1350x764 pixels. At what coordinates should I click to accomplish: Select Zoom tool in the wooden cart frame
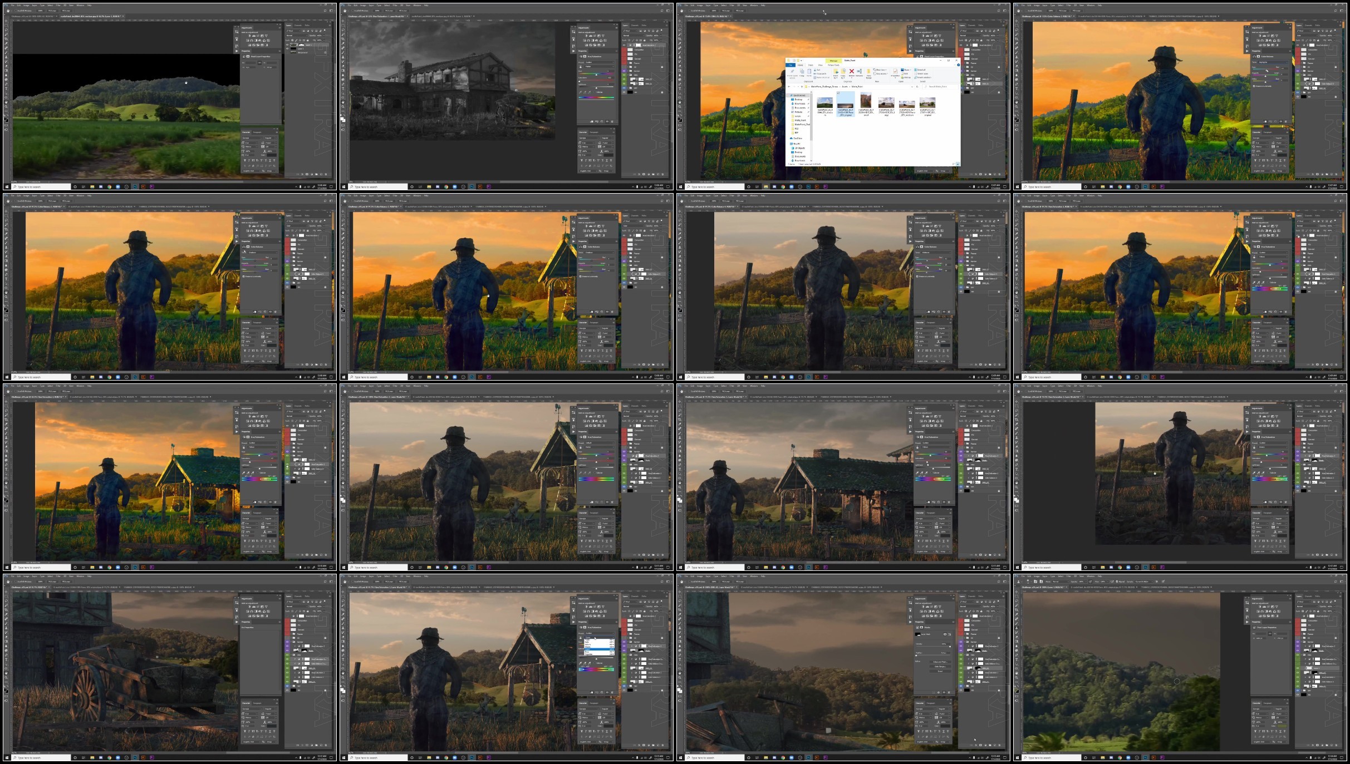6,677
